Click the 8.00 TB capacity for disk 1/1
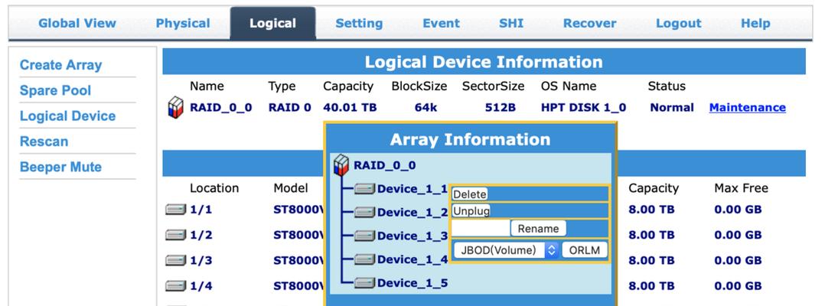Viewport: 825px width, 306px height. (x=651, y=210)
